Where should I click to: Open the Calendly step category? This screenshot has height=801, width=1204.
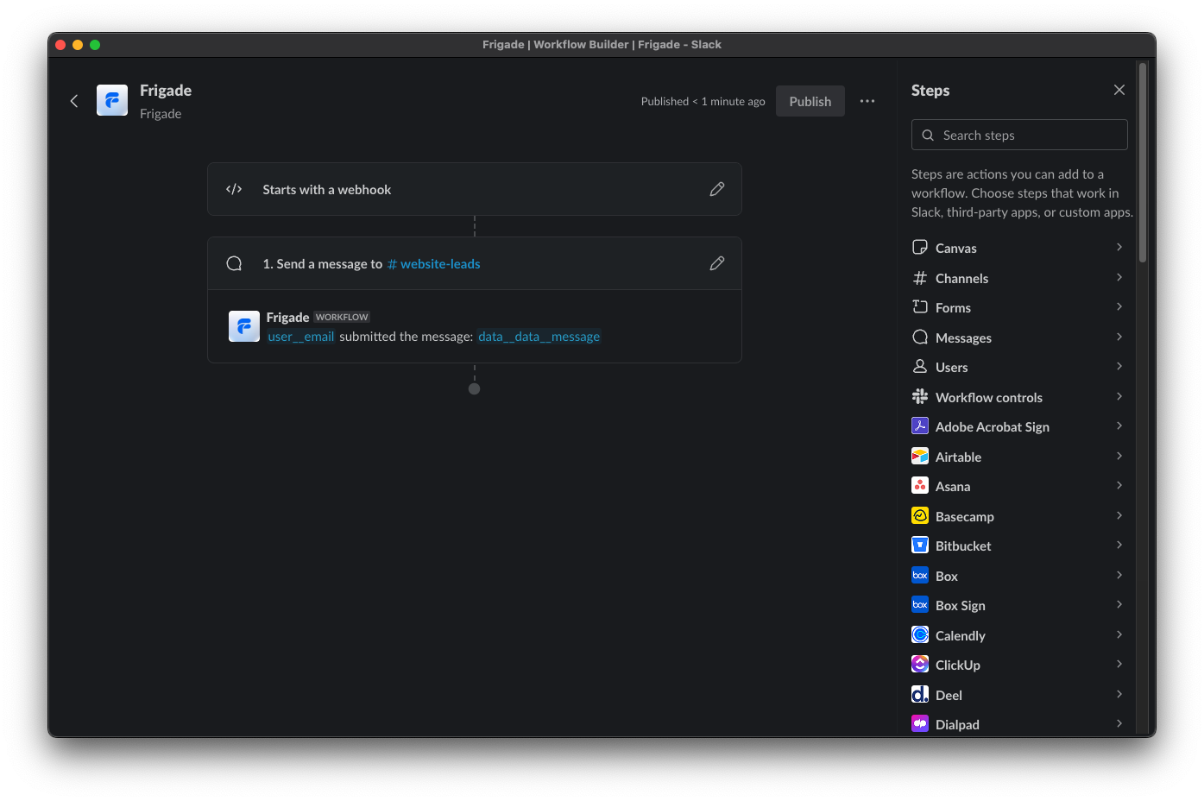tap(1018, 635)
